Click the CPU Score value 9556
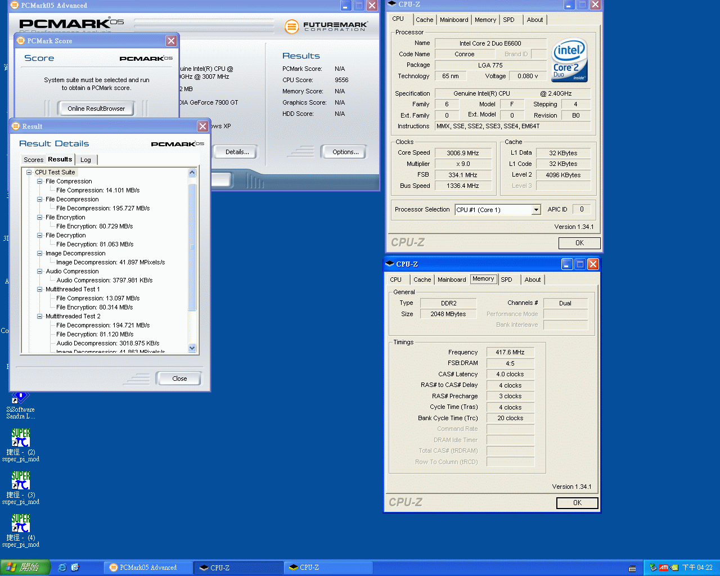 [x=341, y=80]
